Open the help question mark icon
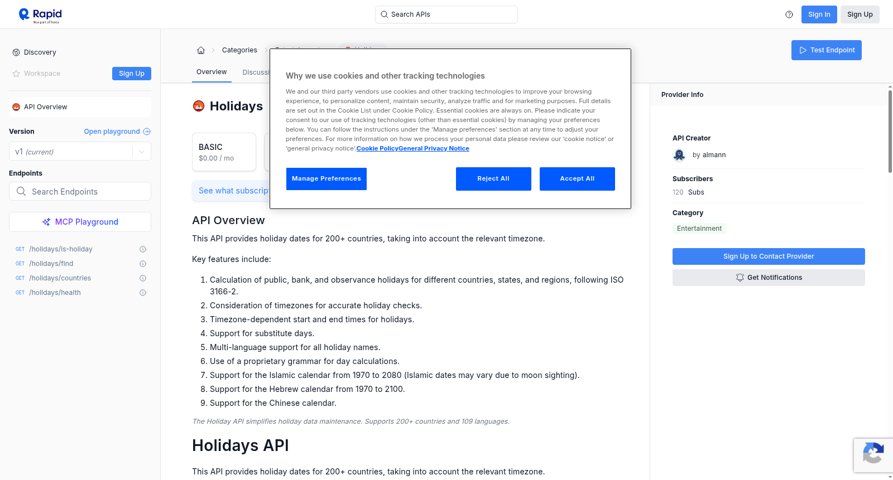Image resolution: width=893 pixels, height=480 pixels. tap(789, 14)
